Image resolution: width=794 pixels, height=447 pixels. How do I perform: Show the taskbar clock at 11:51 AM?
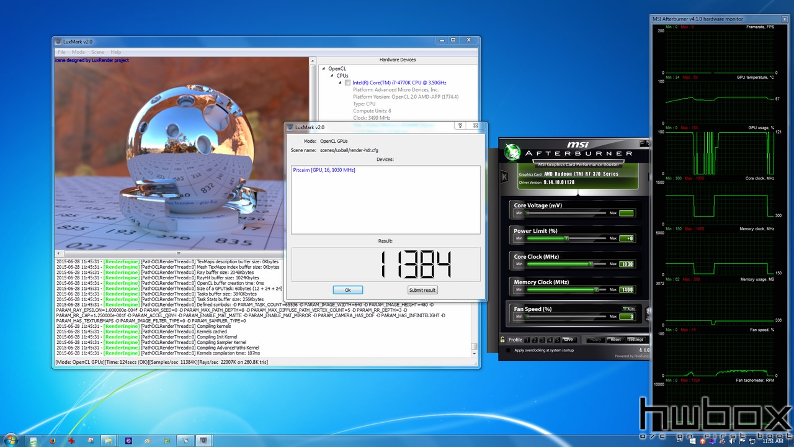click(x=772, y=441)
